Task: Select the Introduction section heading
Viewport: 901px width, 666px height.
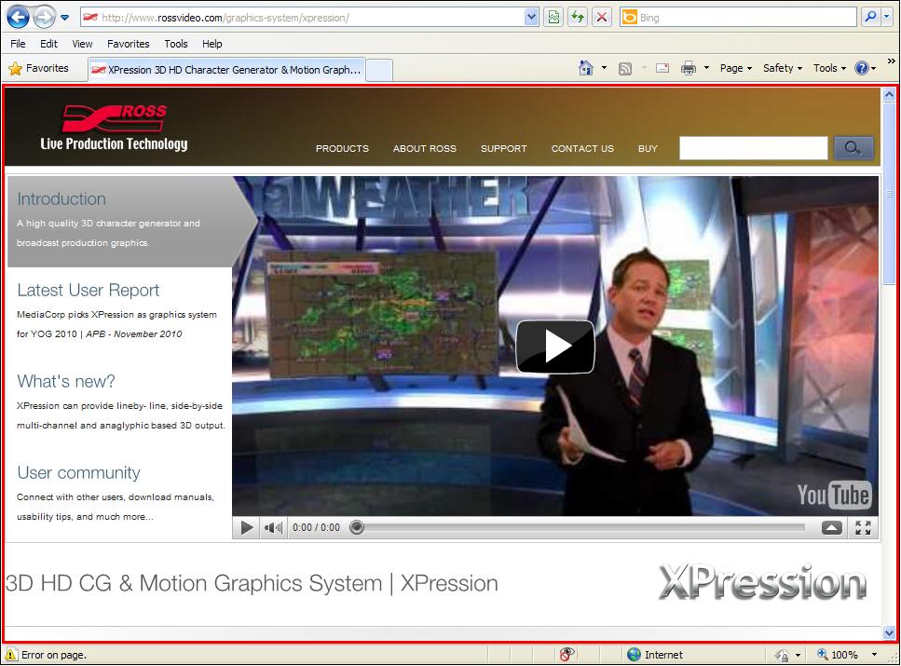Action: pos(61,198)
